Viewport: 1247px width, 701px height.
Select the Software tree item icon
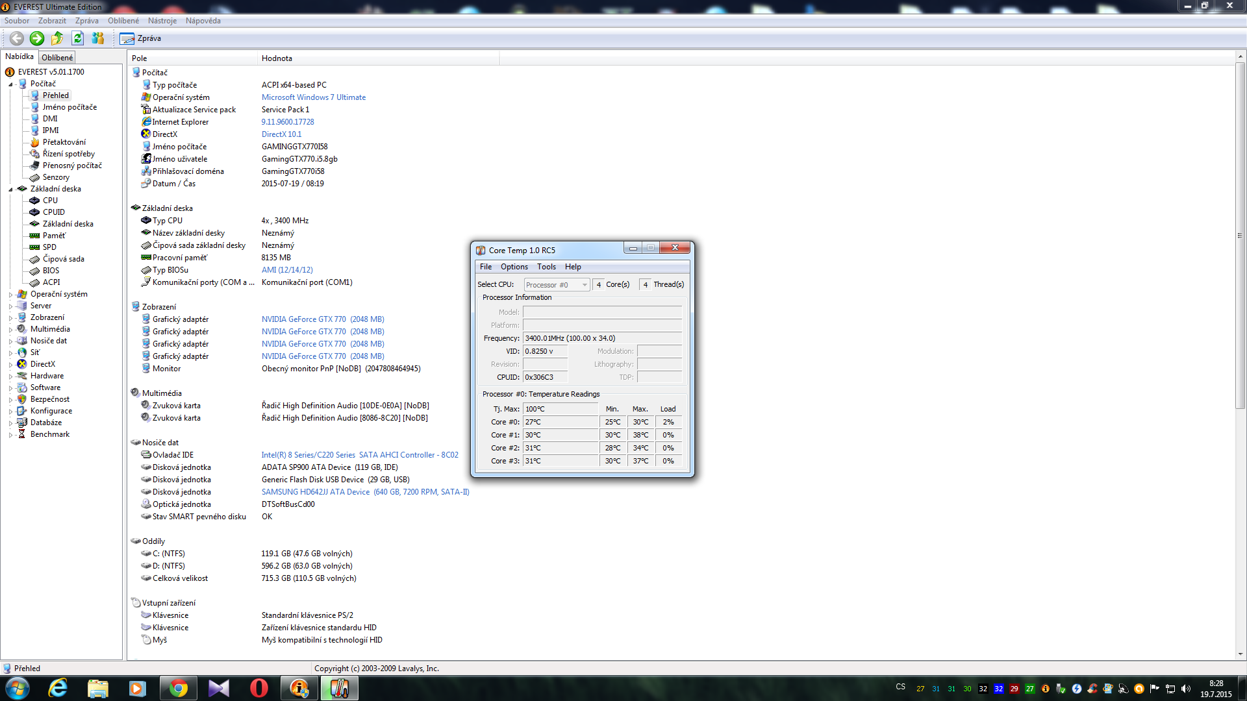click(22, 387)
